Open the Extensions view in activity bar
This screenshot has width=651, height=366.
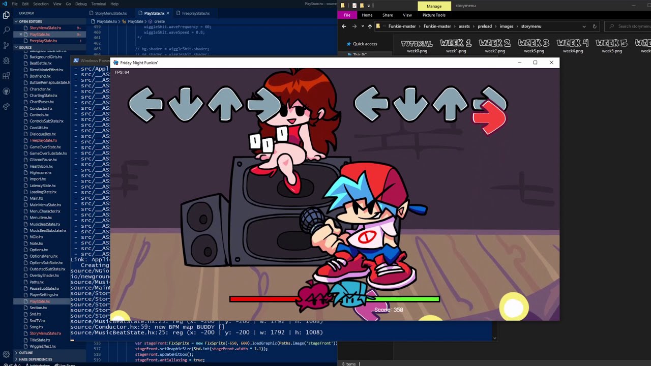[6, 76]
